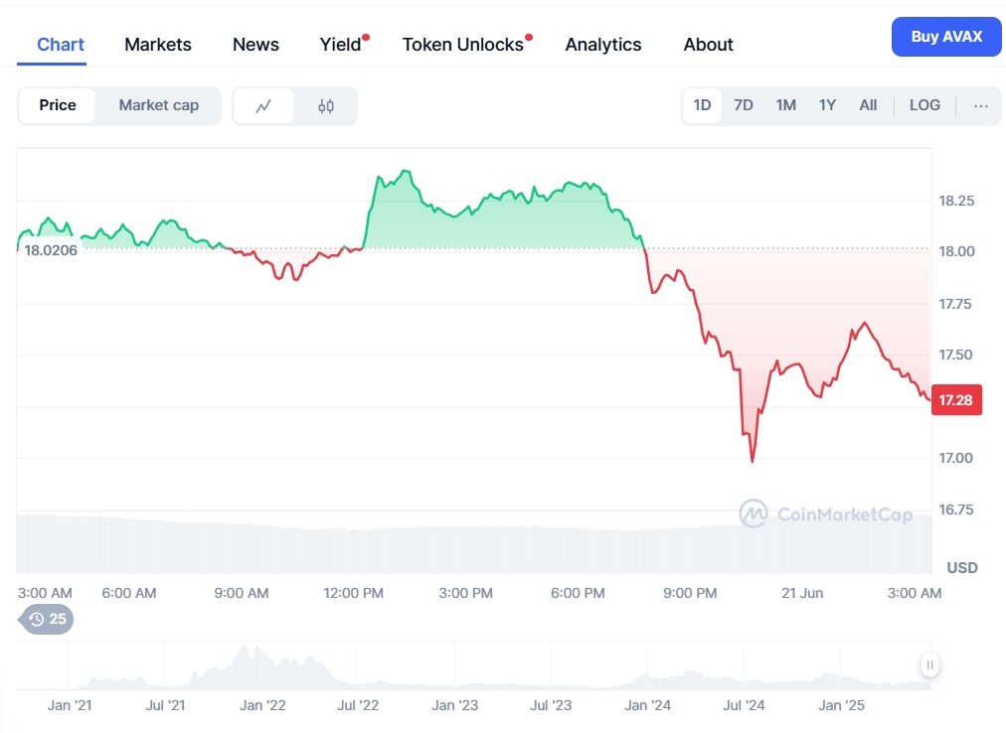Click the current price label 17.28

click(956, 400)
